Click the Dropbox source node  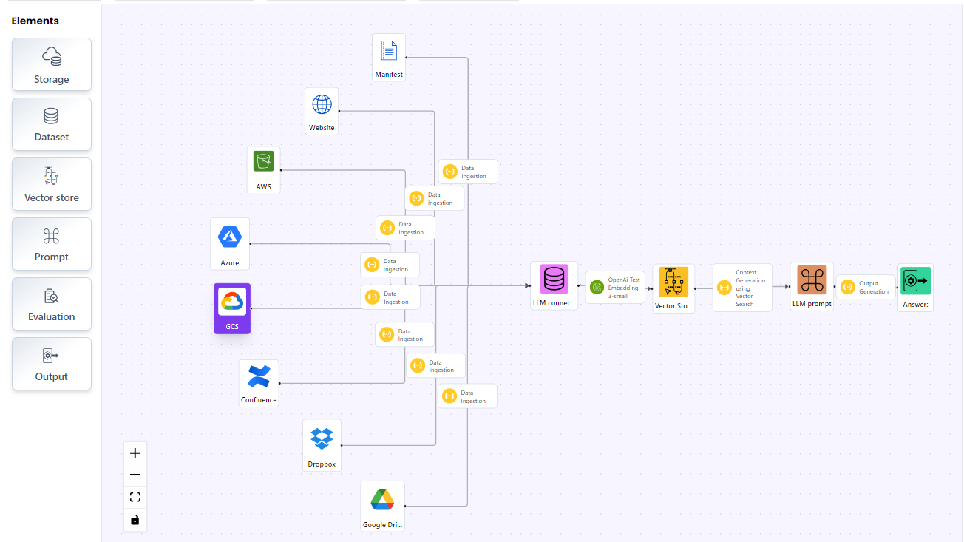click(x=322, y=444)
